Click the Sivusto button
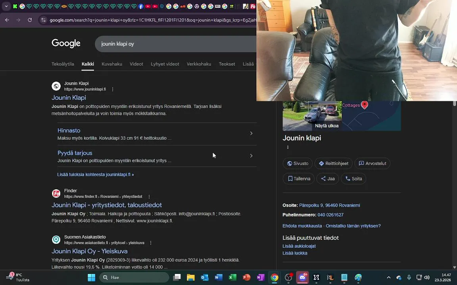457x285 pixels. pyautogui.click(x=298, y=163)
